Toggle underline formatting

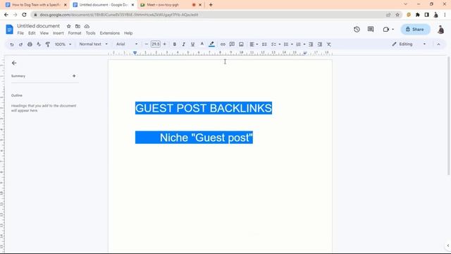coord(192,44)
